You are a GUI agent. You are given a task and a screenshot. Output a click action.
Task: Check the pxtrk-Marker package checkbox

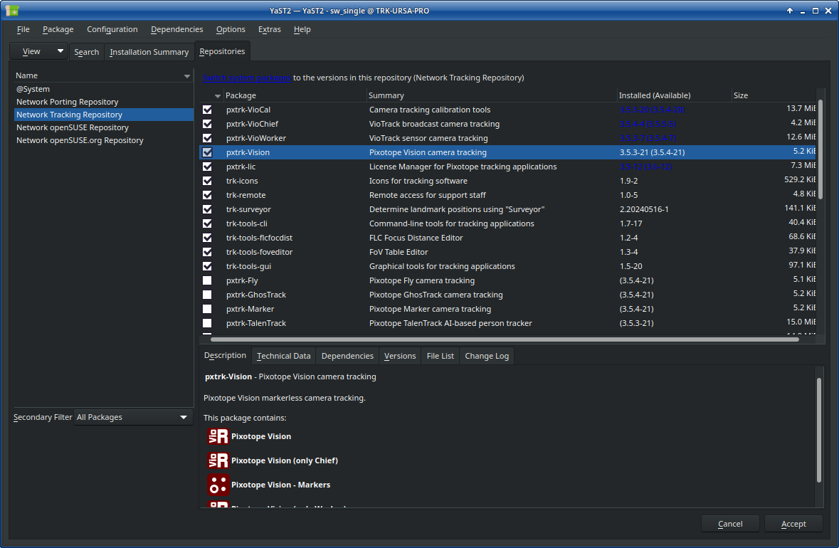point(207,309)
